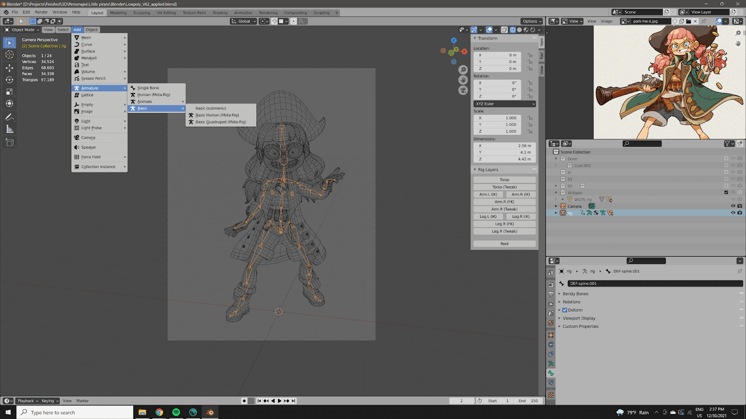Image resolution: width=746 pixels, height=419 pixels.
Task: Activate the Measure ruler tool
Action: coord(9,129)
